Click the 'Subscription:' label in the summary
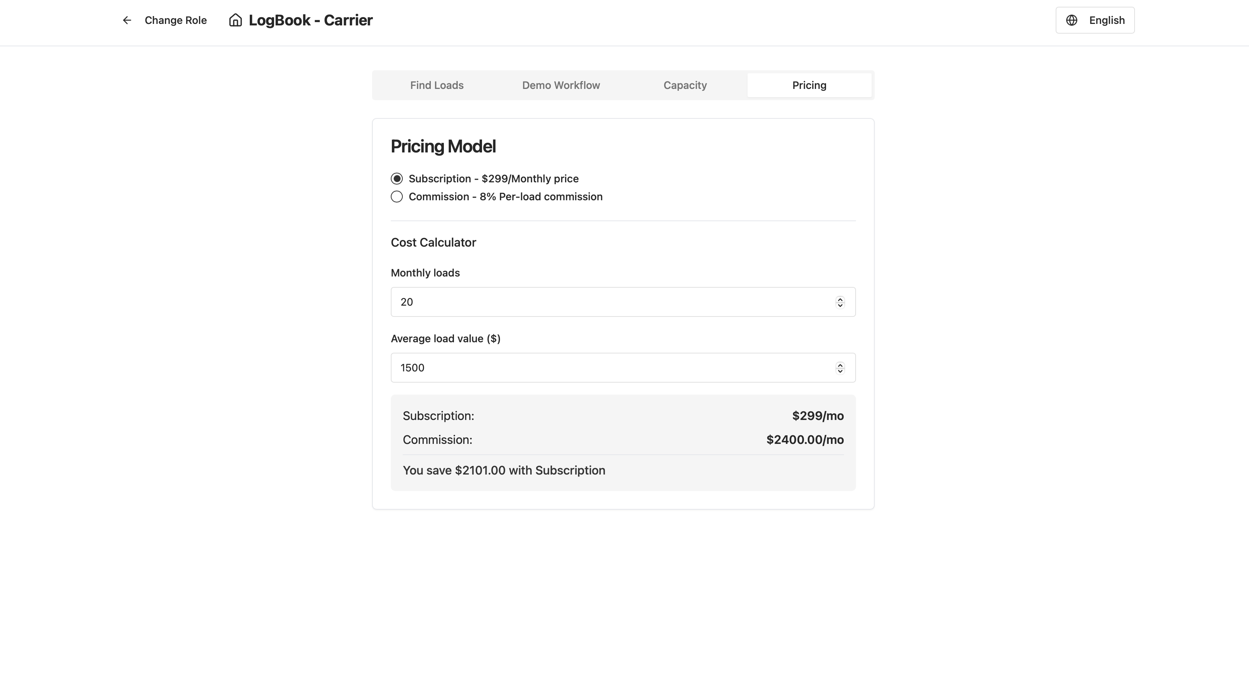The image size is (1249, 686). click(x=438, y=416)
